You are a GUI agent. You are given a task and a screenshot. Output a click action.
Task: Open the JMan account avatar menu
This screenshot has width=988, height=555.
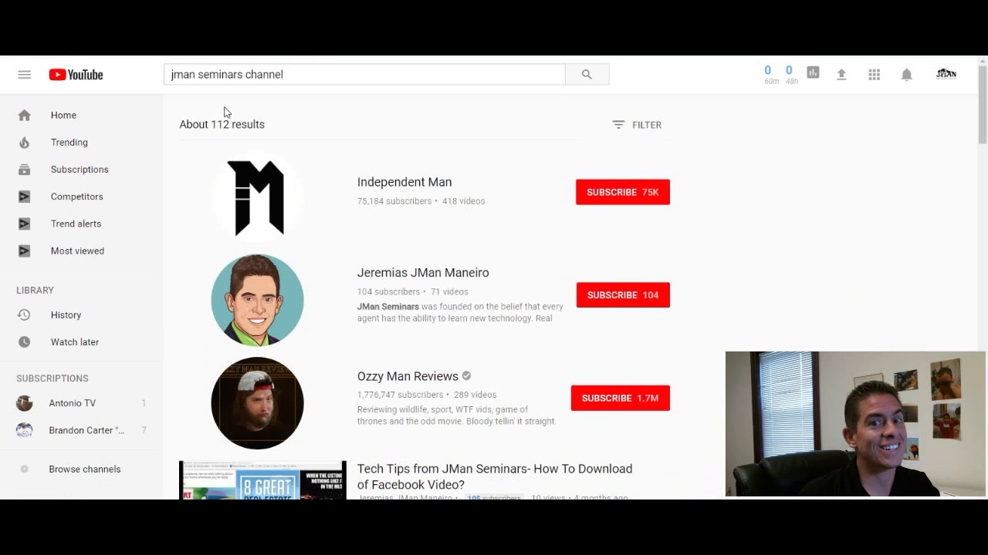coord(946,74)
